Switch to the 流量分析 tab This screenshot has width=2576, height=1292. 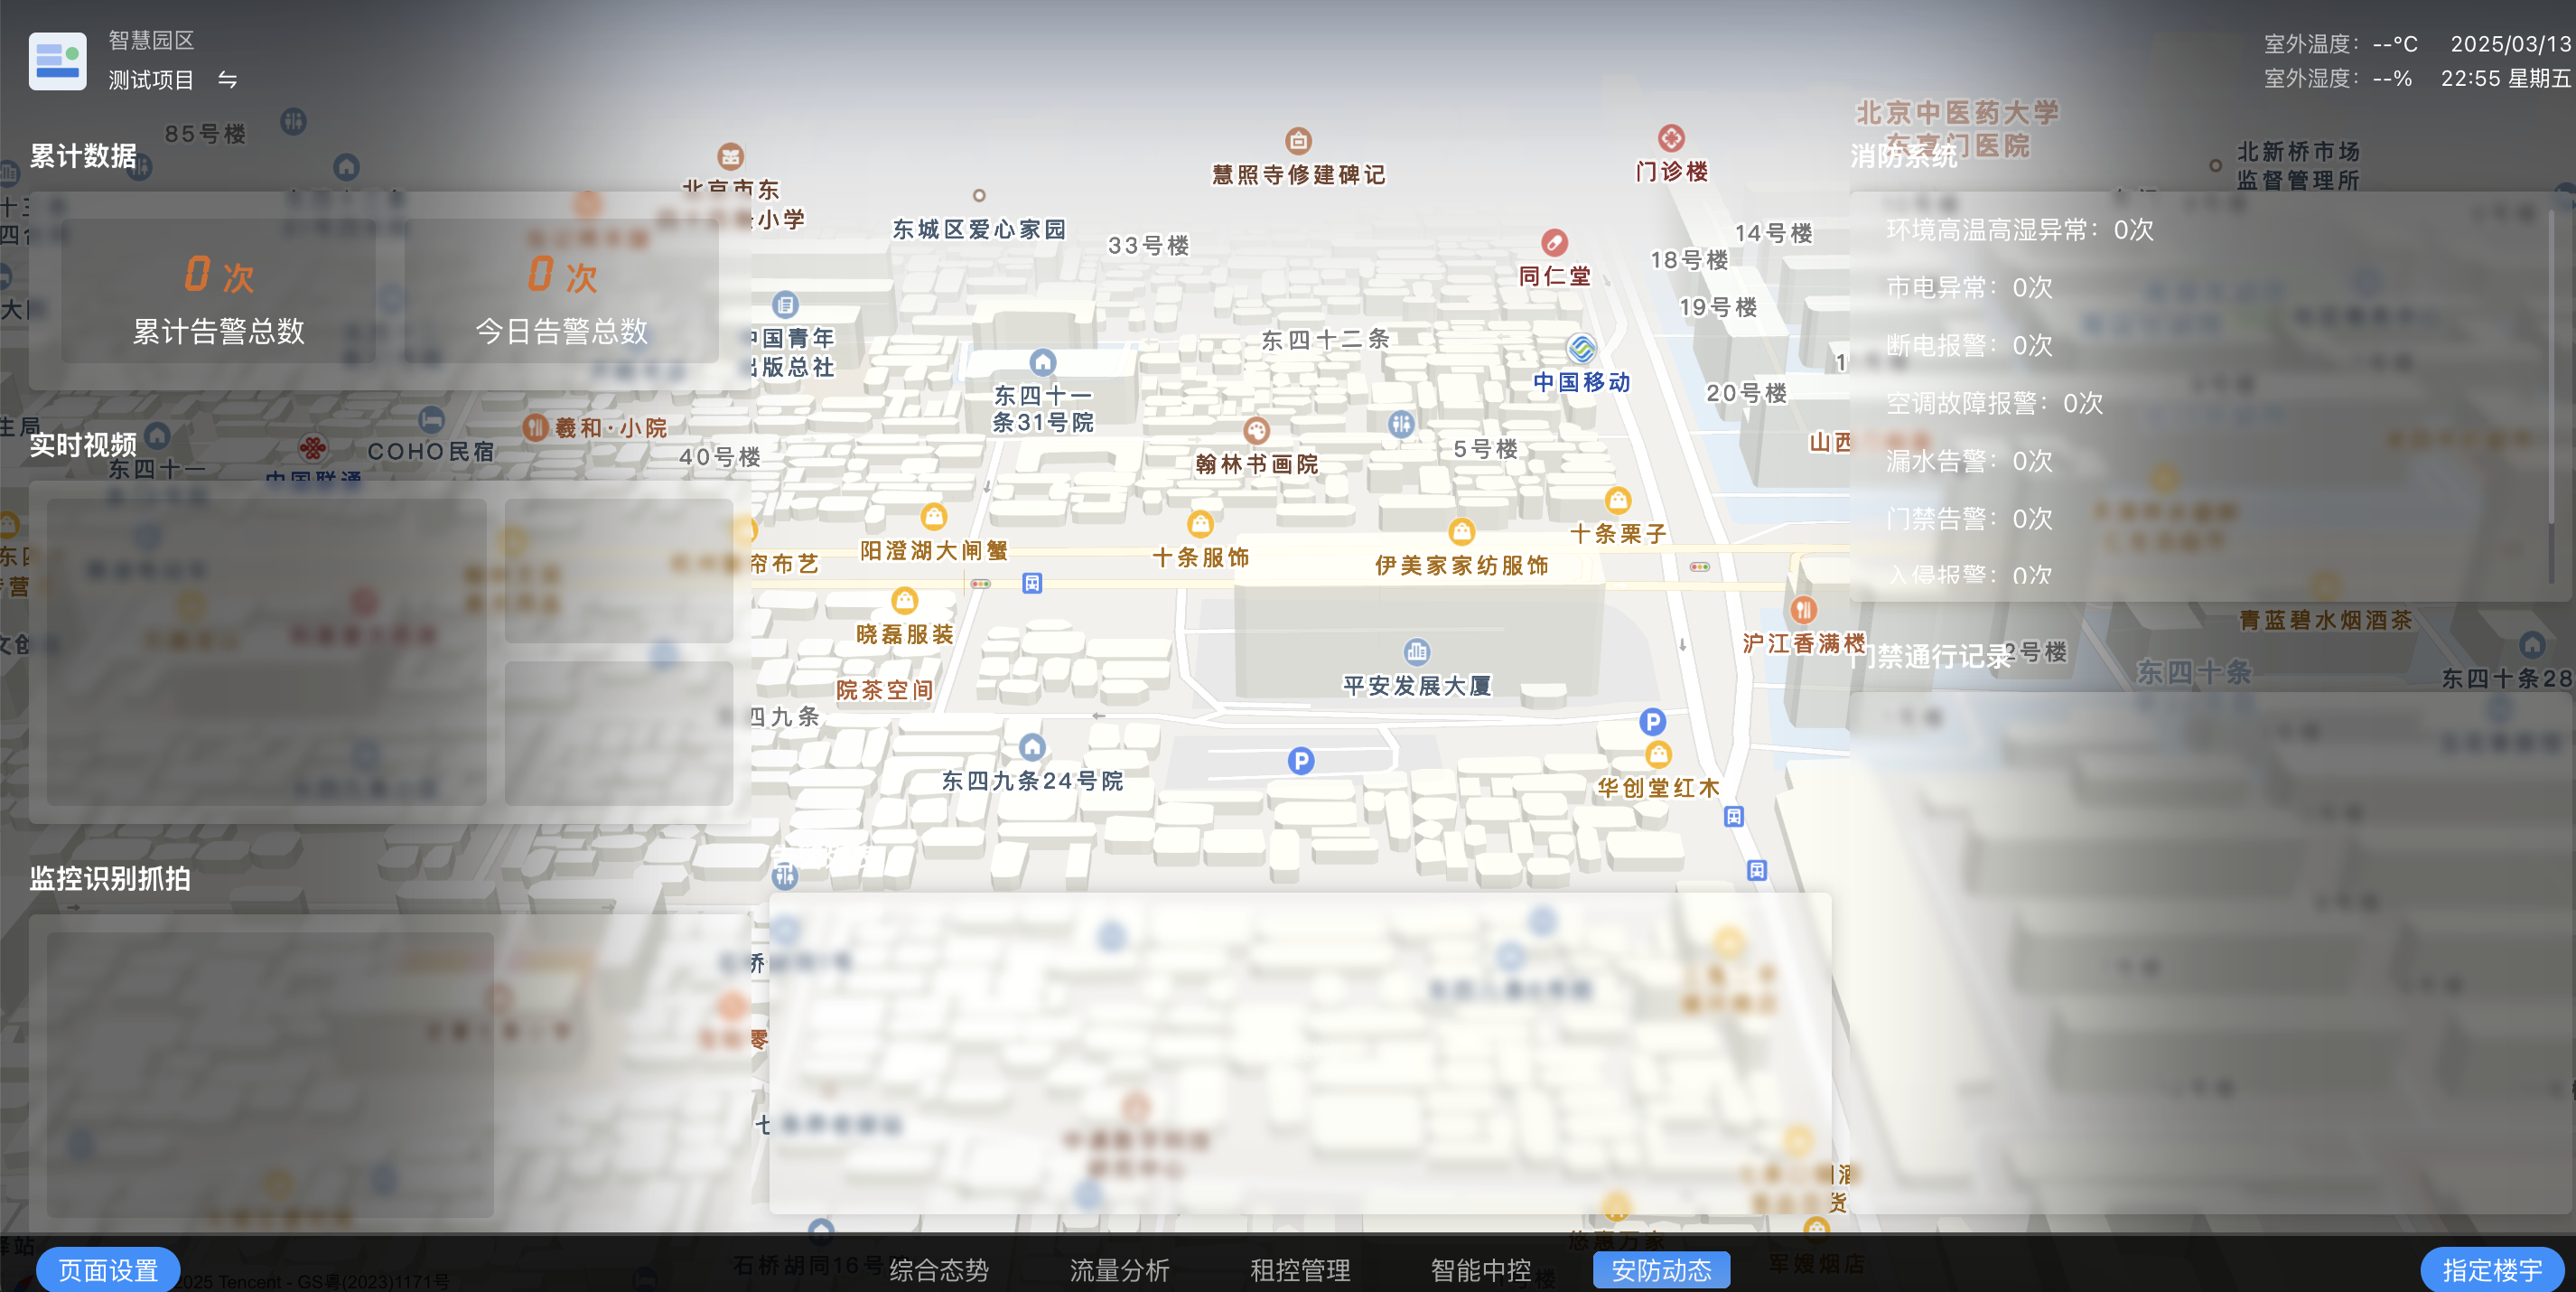point(1119,1270)
